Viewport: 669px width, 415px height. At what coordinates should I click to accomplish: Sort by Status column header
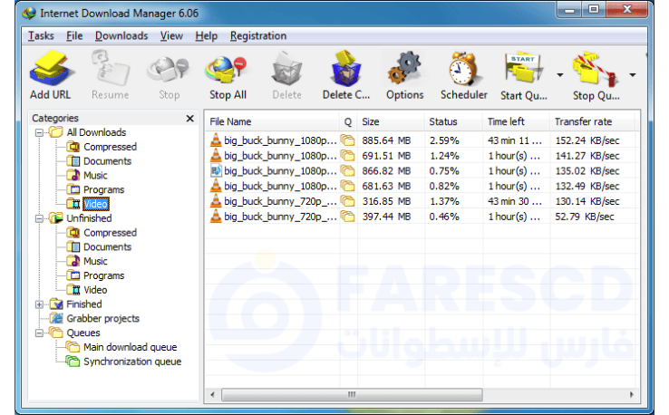point(453,122)
